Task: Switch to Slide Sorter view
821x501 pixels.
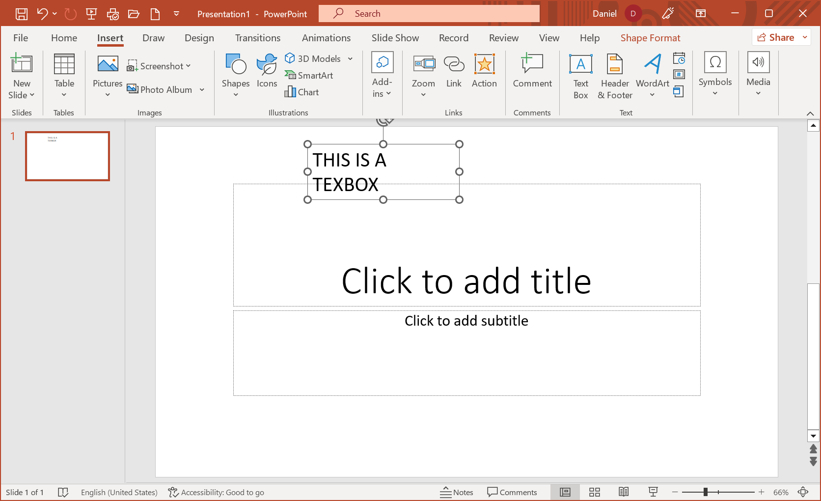Action: pos(595,492)
